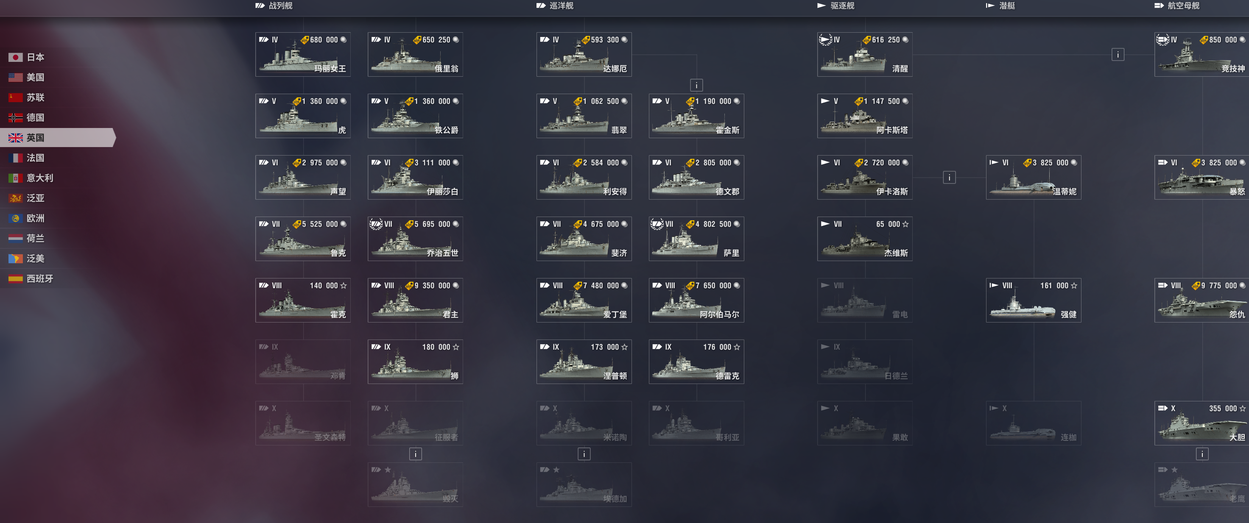This screenshot has height=523, width=1249.
Task: Select the 玛丽女王 tier IV battleship
Action: tap(303, 54)
